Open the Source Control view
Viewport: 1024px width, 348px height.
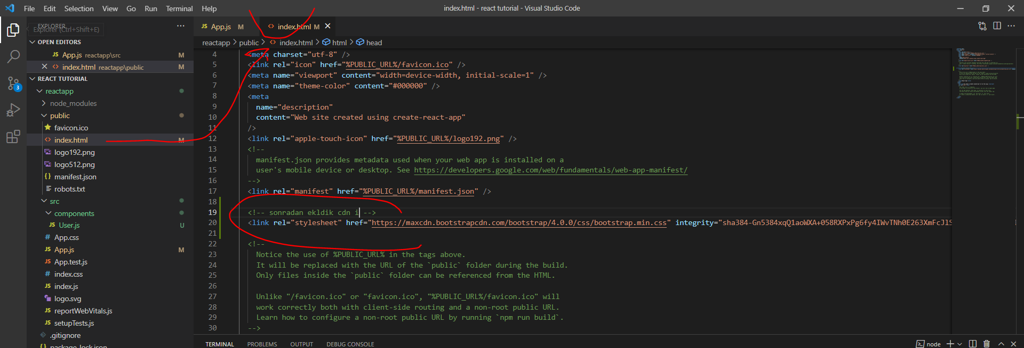point(13,83)
